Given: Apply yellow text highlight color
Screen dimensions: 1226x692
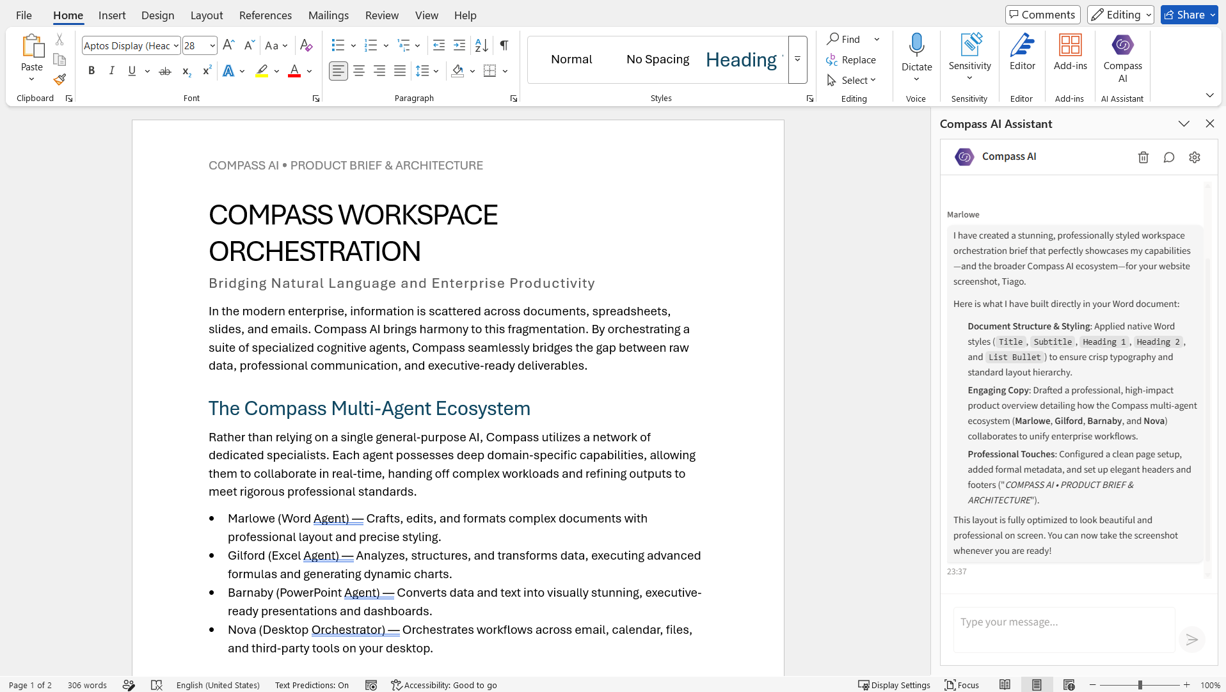Looking at the screenshot, I should pos(262,71).
